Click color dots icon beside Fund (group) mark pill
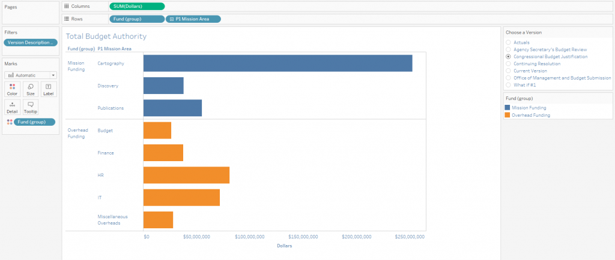This screenshot has width=615, height=260. point(10,122)
